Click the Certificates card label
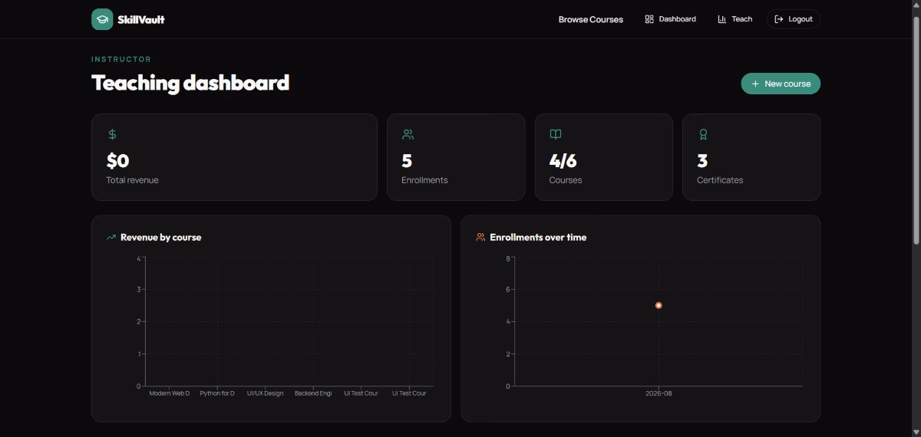Screen dimensions: 921x437 coord(720,180)
